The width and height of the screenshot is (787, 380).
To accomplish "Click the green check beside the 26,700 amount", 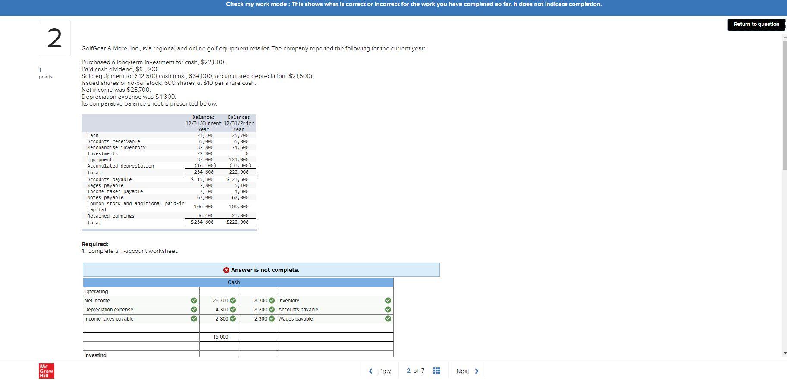I will (x=233, y=301).
